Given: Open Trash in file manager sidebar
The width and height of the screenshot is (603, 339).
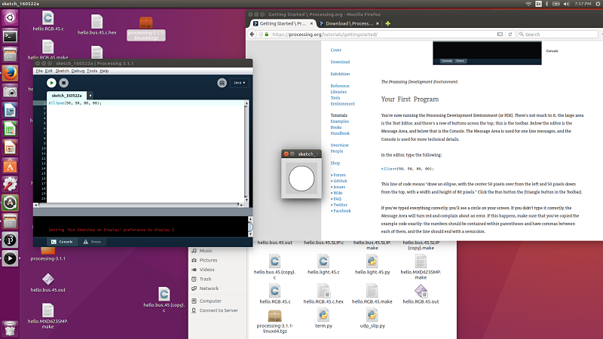Looking at the screenshot, I should tap(205, 279).
